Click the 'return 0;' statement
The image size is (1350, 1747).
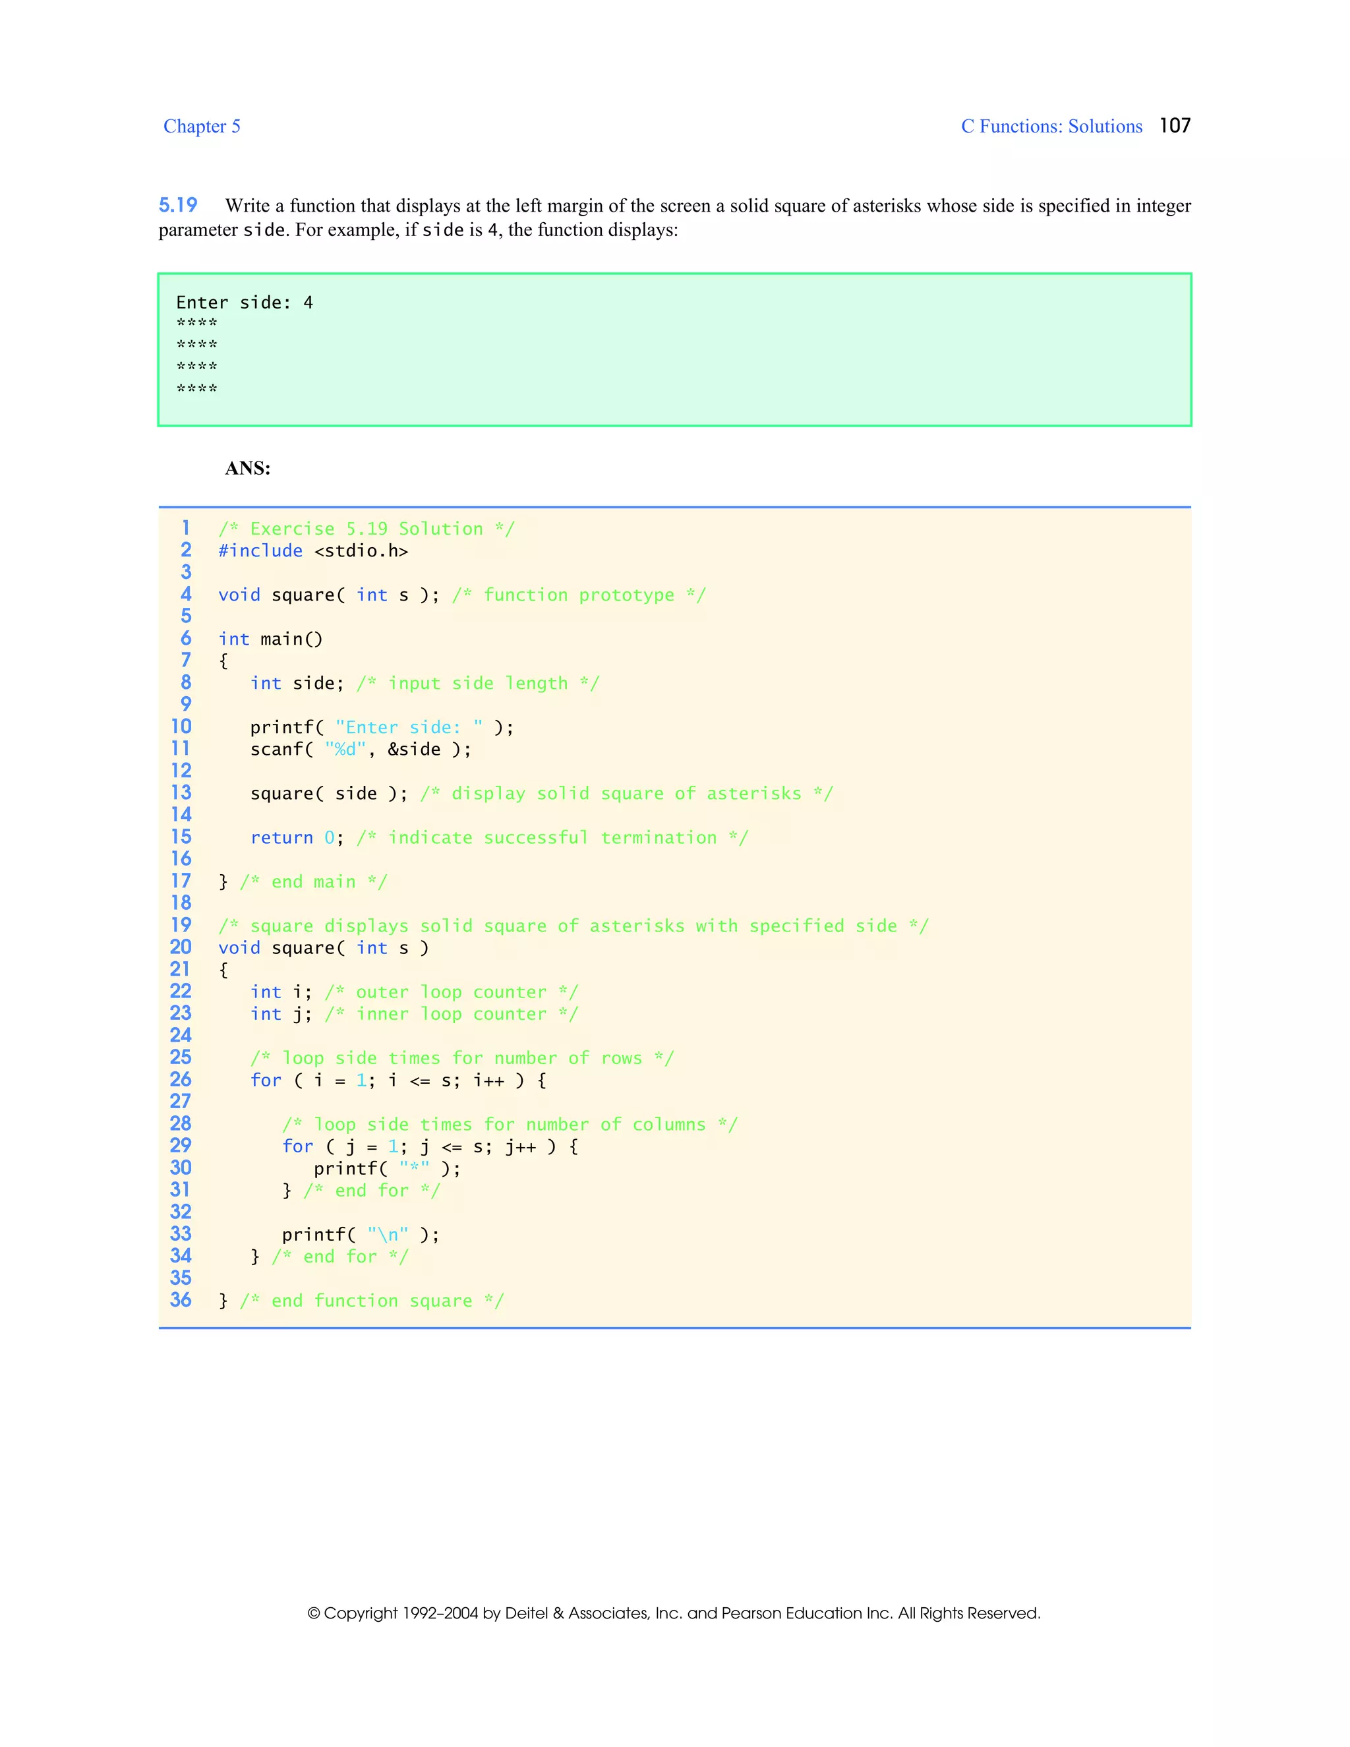297,837
